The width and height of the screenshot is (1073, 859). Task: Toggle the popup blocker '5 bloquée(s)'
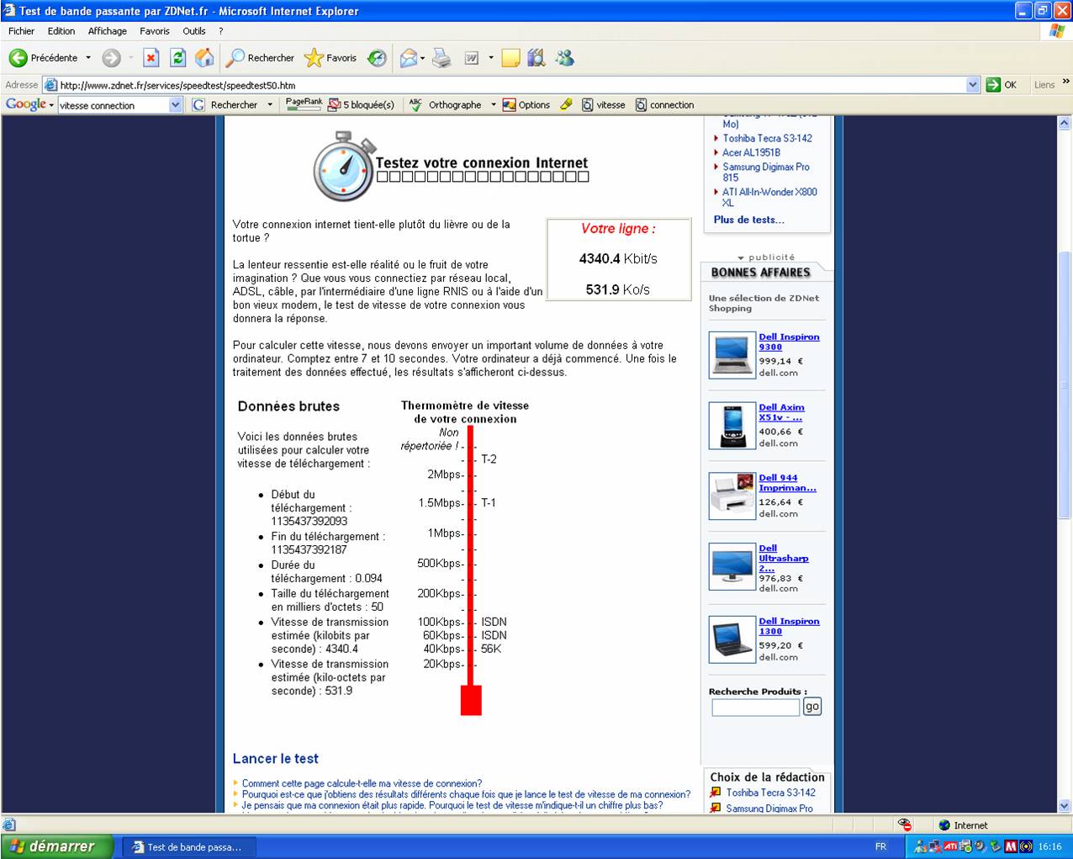click(361, 105)
